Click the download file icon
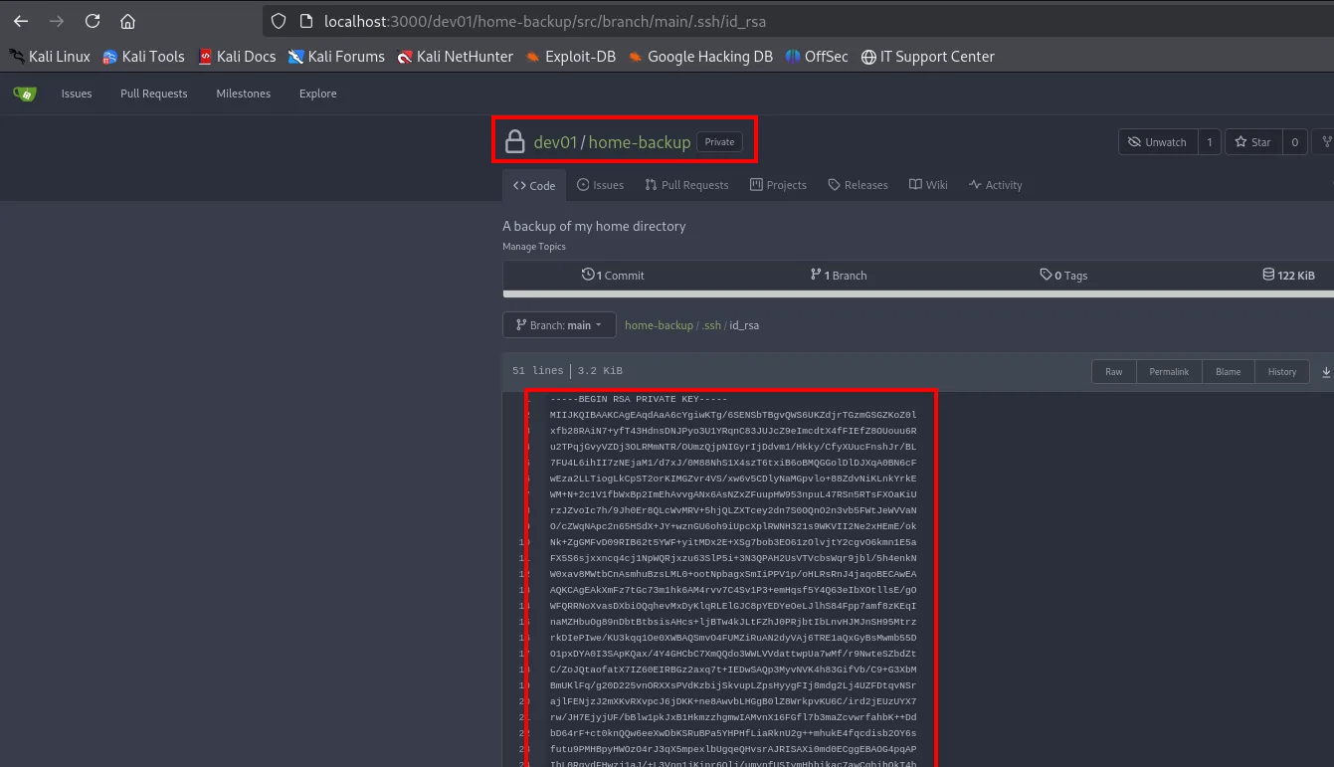 pyautogui.click(x=1326, y=372)
